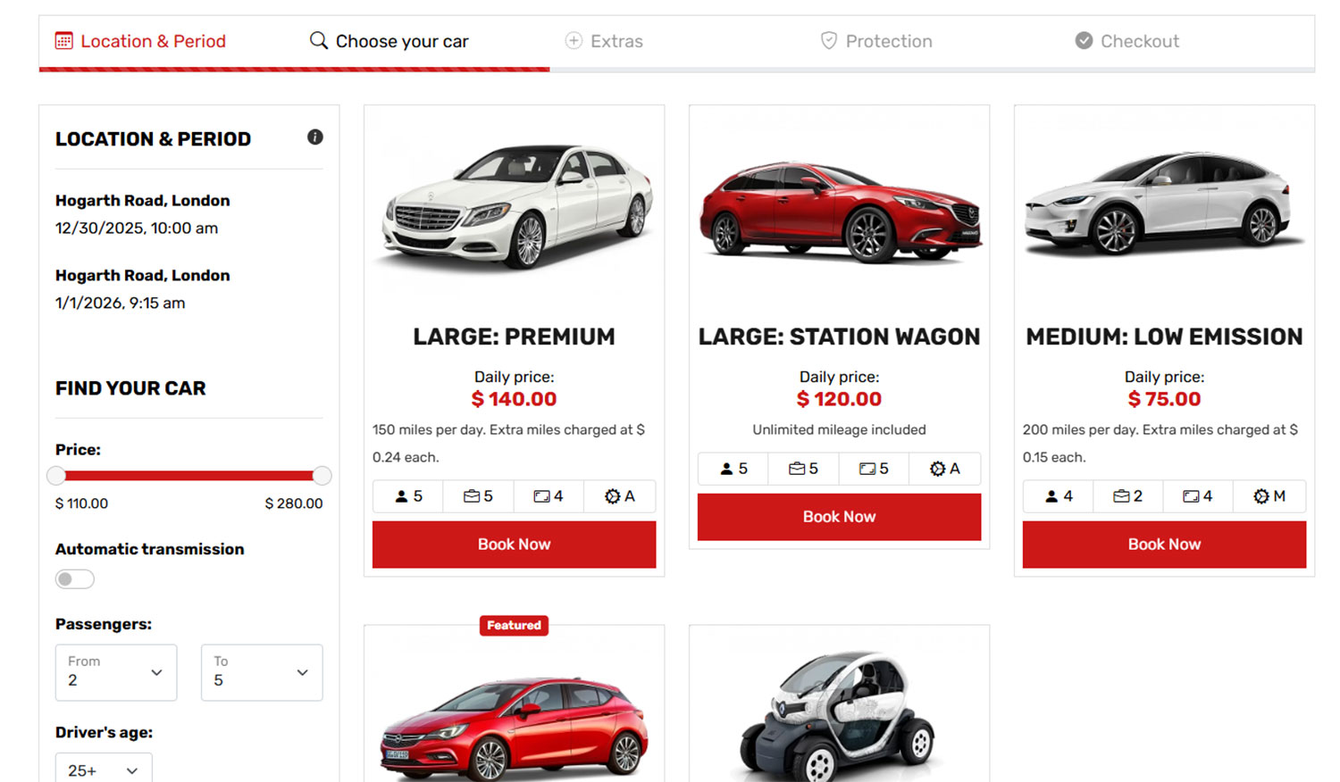Viewport: 1340px width, 782px height.
Task: Expand the Driver's age 25+ dropdown
Action: pyautogui.click(x=104, y=770)
